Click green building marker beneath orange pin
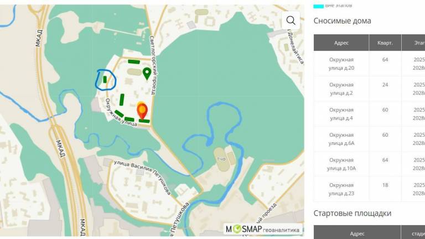The height and width of the screenshot is (239, 425). [144, 121]
